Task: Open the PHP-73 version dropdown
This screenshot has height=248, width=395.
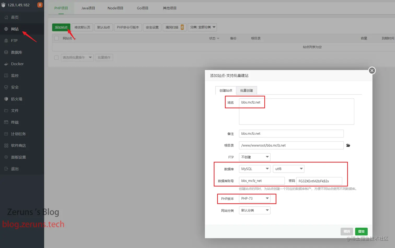Action: (255, 199)
